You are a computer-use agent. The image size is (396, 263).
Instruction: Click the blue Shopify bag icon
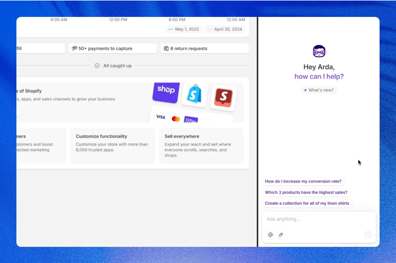point(194,94)
